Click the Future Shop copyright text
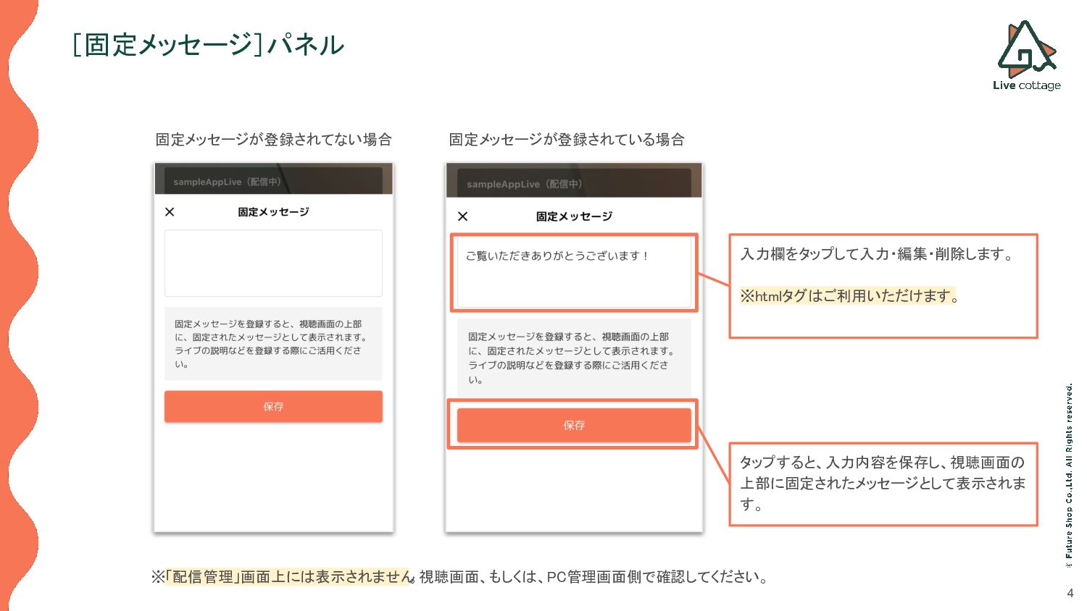1087x611 pixels. pos(1070,476)
